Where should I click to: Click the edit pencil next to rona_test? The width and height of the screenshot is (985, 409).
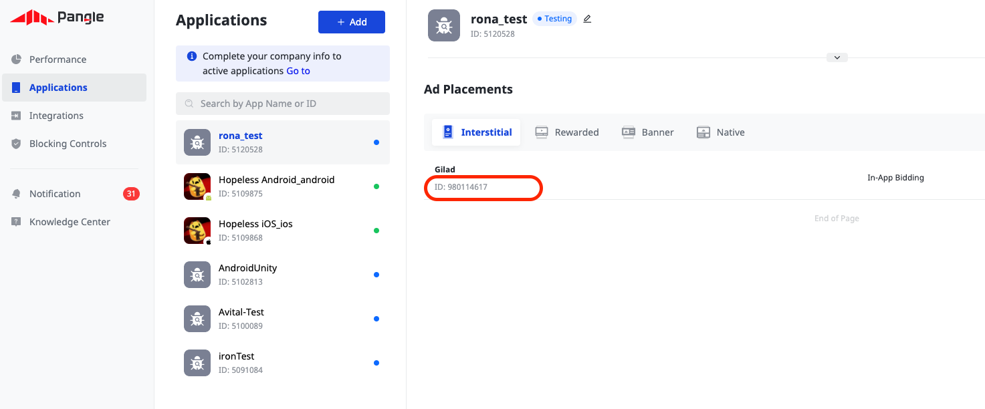[587, 19]
